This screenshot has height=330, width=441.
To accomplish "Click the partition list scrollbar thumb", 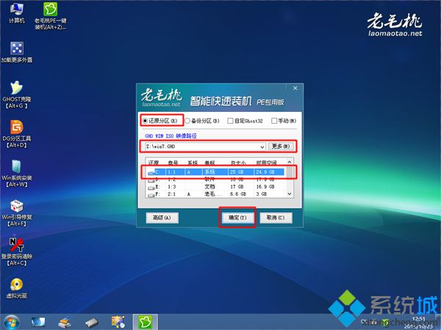I will (290, 172).
